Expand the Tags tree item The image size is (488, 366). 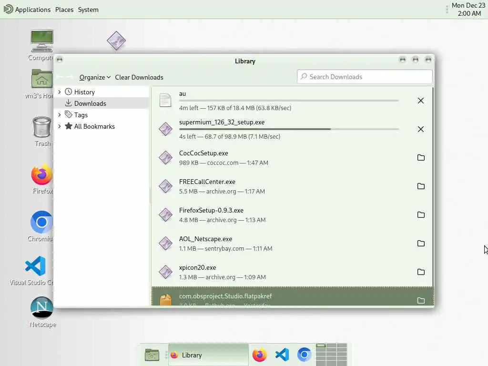point(60,115)
